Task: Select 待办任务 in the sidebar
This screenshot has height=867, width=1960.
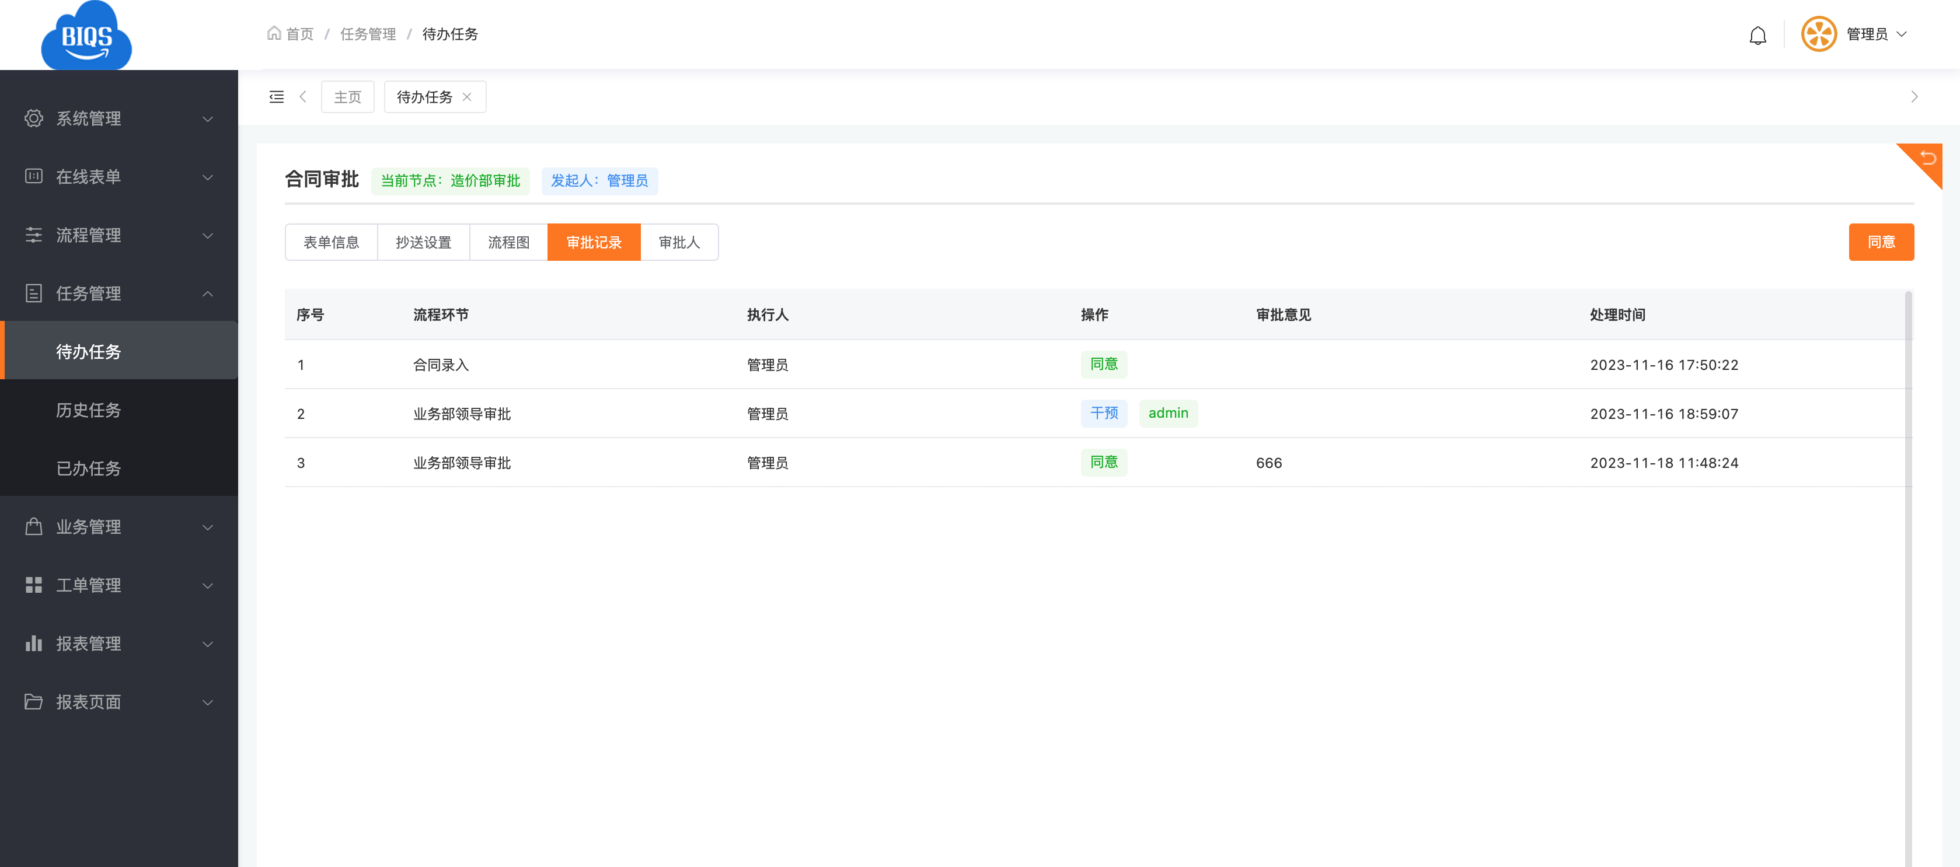Action: coord(118,351)
